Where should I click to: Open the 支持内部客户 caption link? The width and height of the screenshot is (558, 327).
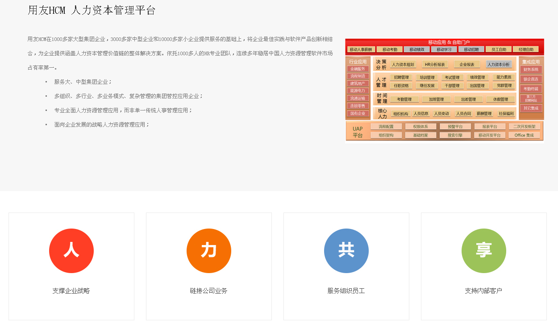(483, 291)
